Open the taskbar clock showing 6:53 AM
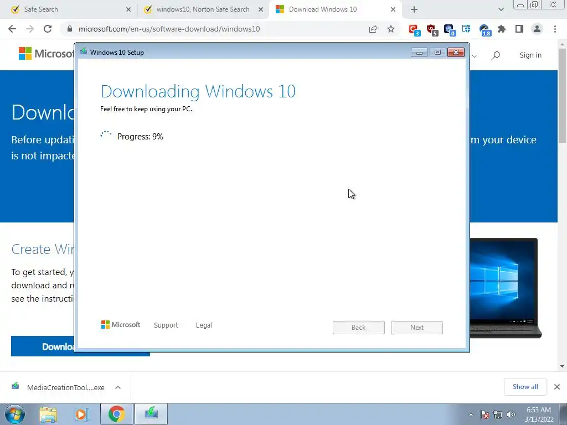567x425 pixels. pyautogui.click(x=539, y=414)
